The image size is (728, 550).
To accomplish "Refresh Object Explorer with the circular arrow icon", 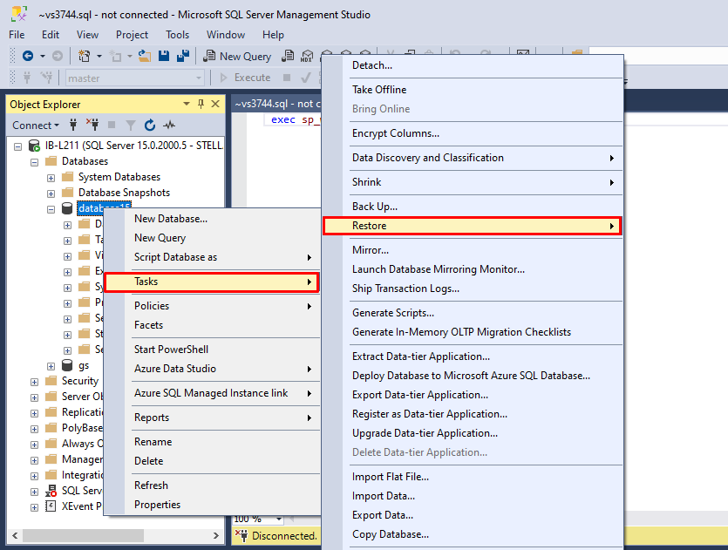I will [x=149, y=125].
